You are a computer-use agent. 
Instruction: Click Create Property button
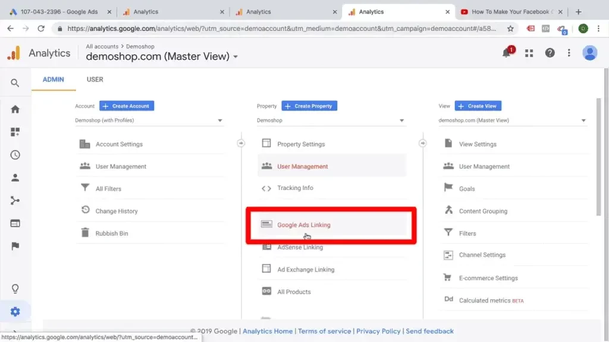(x=309, y=106)
